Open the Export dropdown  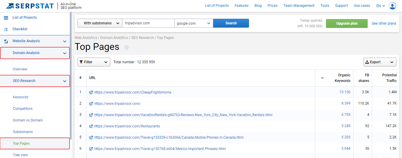380,62
